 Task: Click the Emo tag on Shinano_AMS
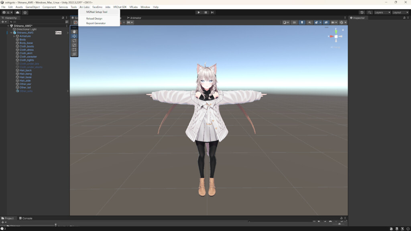[59, 33]
